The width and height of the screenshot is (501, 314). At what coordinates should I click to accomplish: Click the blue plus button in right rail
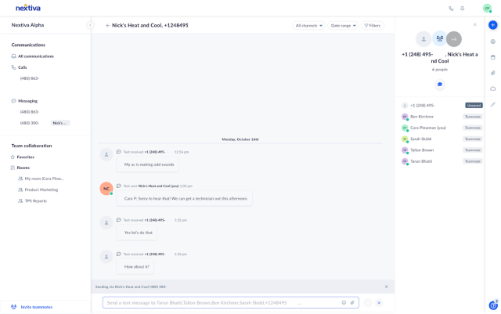492,25
